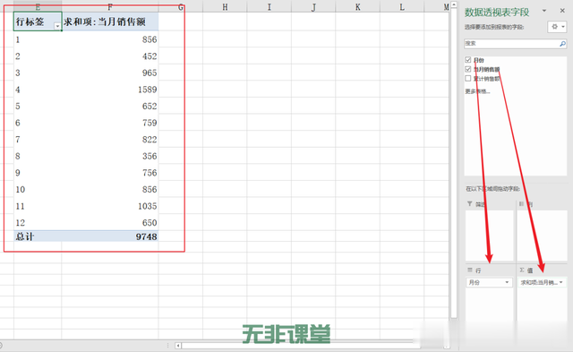Close the PivotTable fields pane
Screen dimensions: 573x352
coord(562,11)
